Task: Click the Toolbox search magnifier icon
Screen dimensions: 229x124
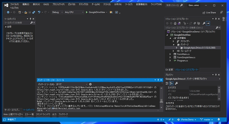Action: pyautogui.click(x=31, y=23)
